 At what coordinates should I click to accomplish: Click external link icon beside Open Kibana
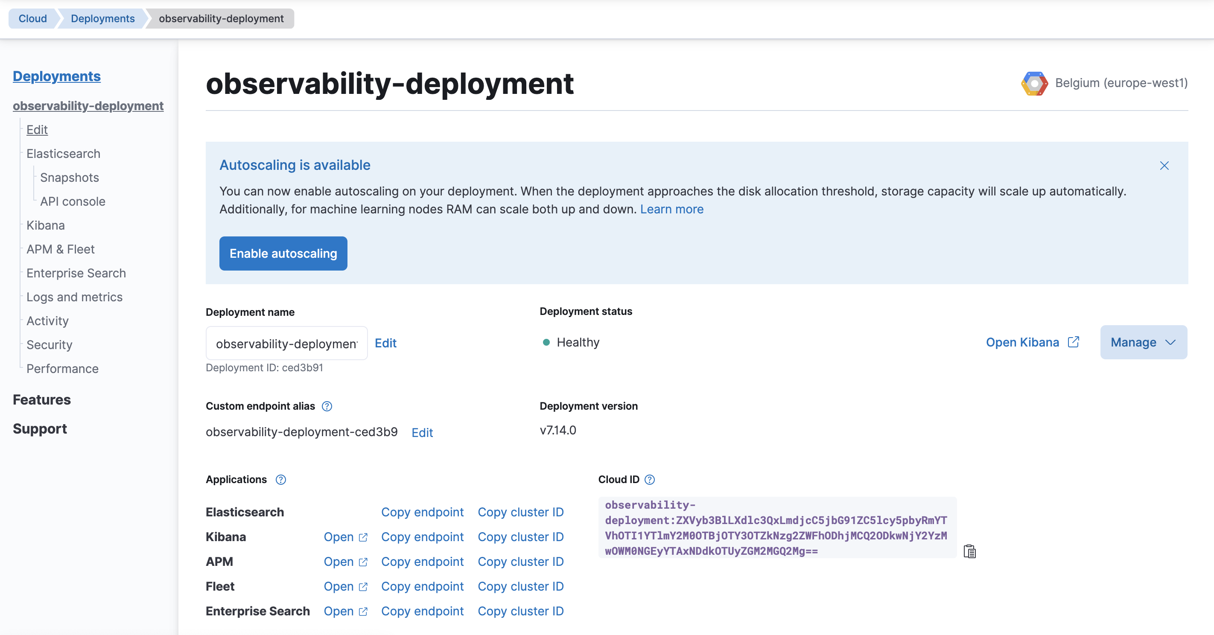[x=1074, y=342]
